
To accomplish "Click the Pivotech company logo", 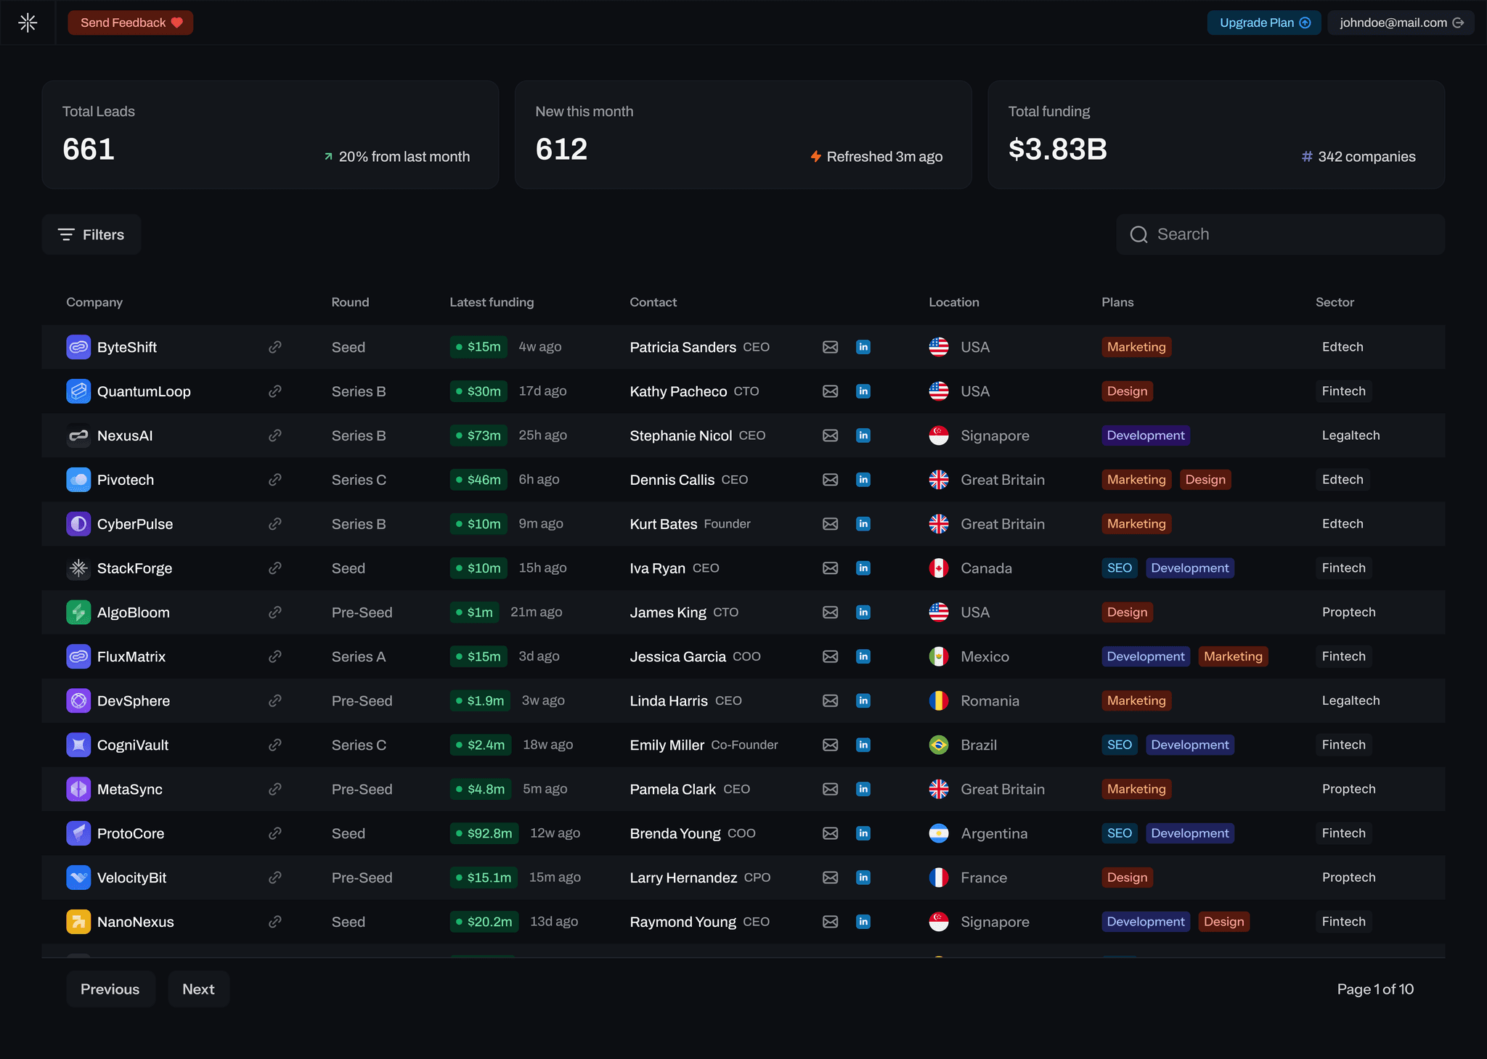I will pyautogui.click(x=78, y=480).
